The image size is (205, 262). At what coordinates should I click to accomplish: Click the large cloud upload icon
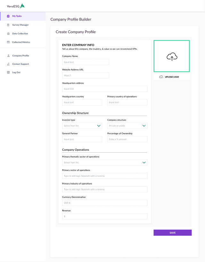[x=172, y=57]
